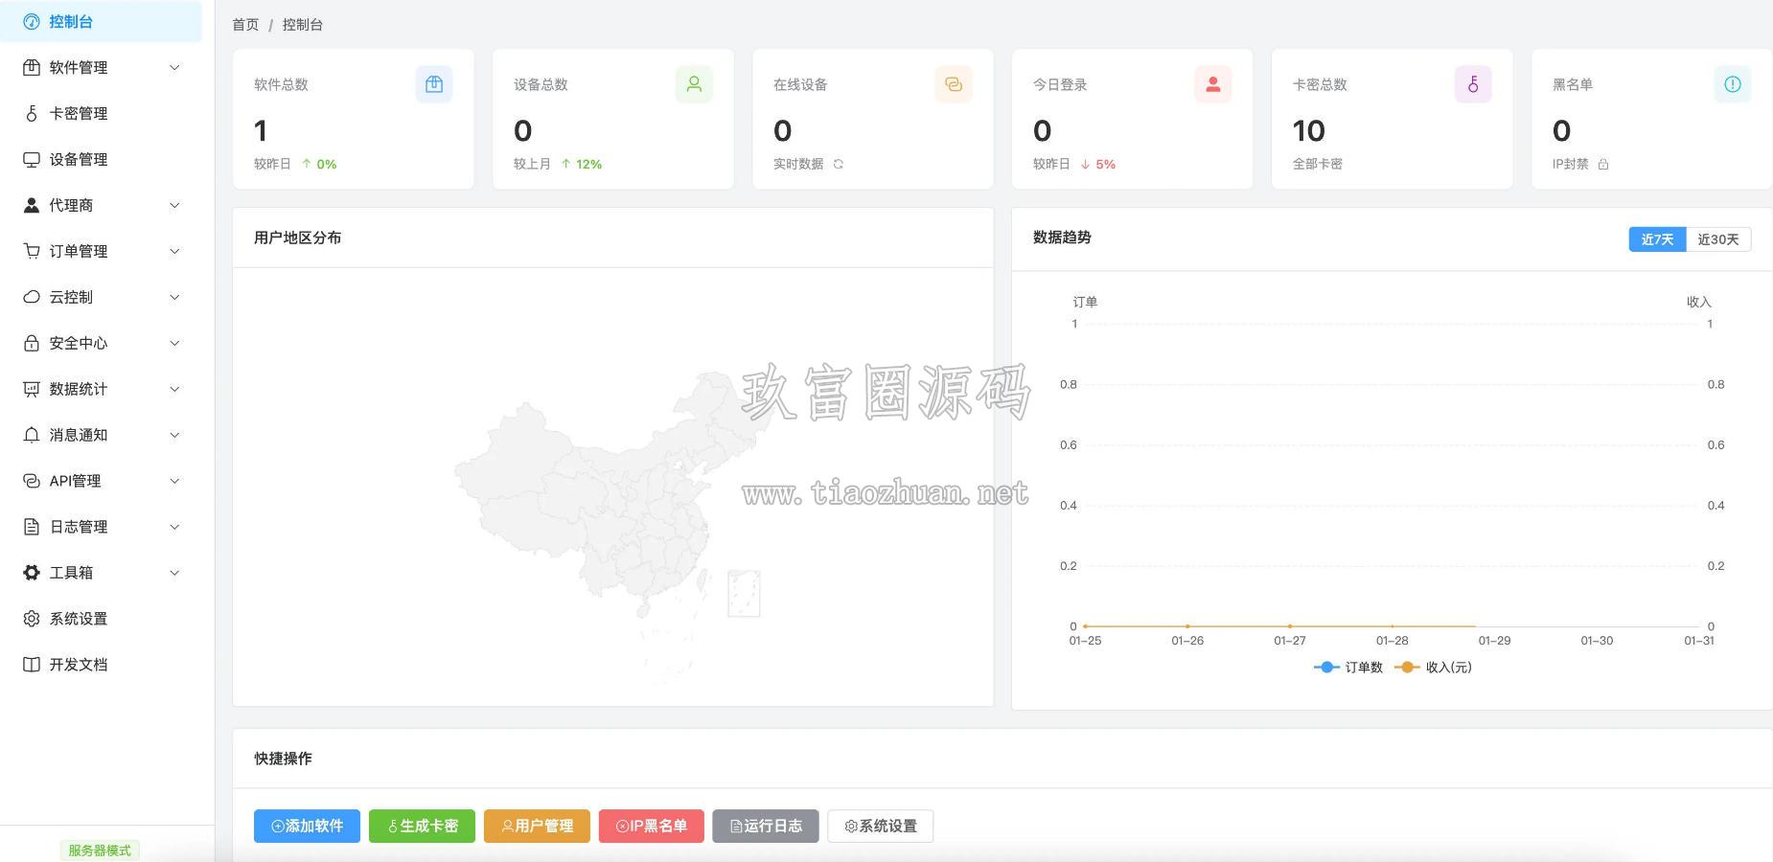The height and width of the screenshot is (862, 1773).
Task: Expand the 订单管理 submenu chevron
Action: (x=174, y=251)
